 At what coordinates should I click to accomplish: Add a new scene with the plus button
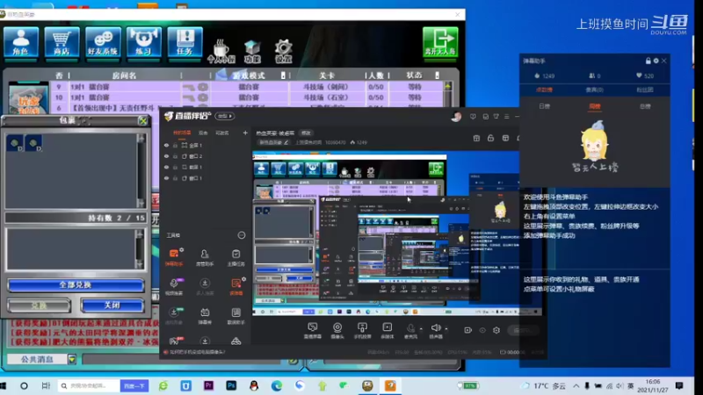[245, 133]
